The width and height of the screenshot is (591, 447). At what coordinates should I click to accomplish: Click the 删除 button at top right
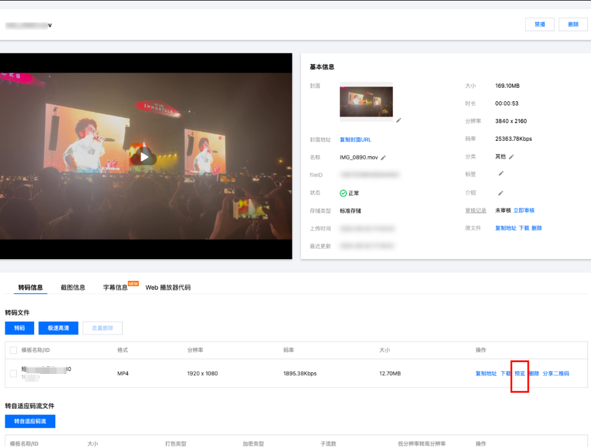(573, 24)
